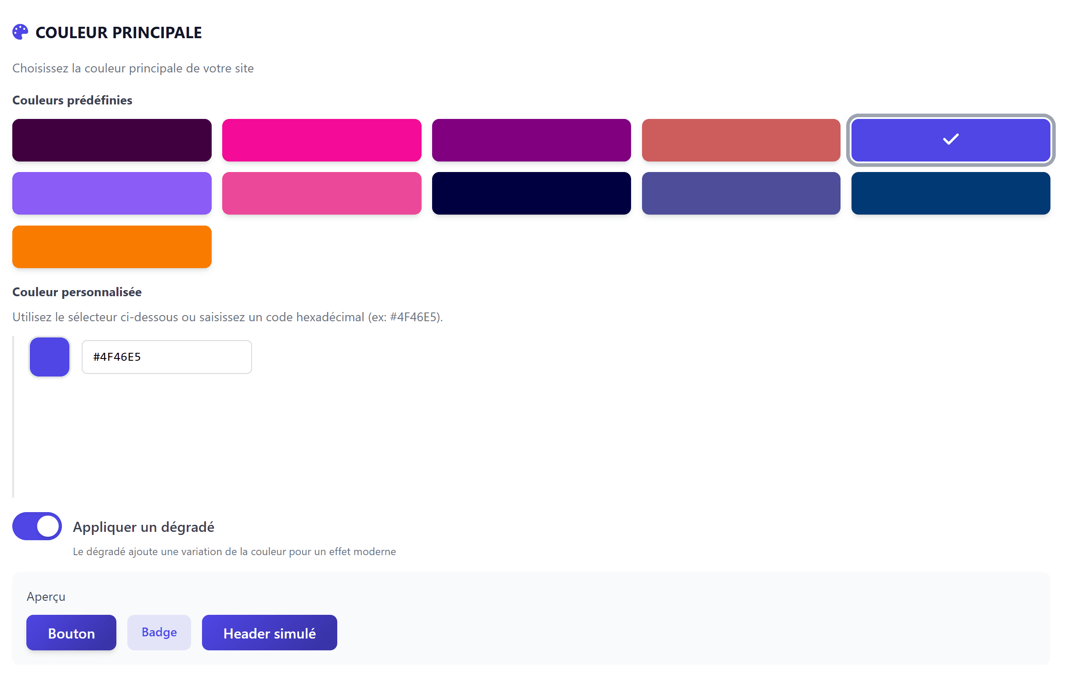This screenshot has width=1068, height=678.
Task: Select the dark purple predefined color
Action: click(x=112, y=140)
